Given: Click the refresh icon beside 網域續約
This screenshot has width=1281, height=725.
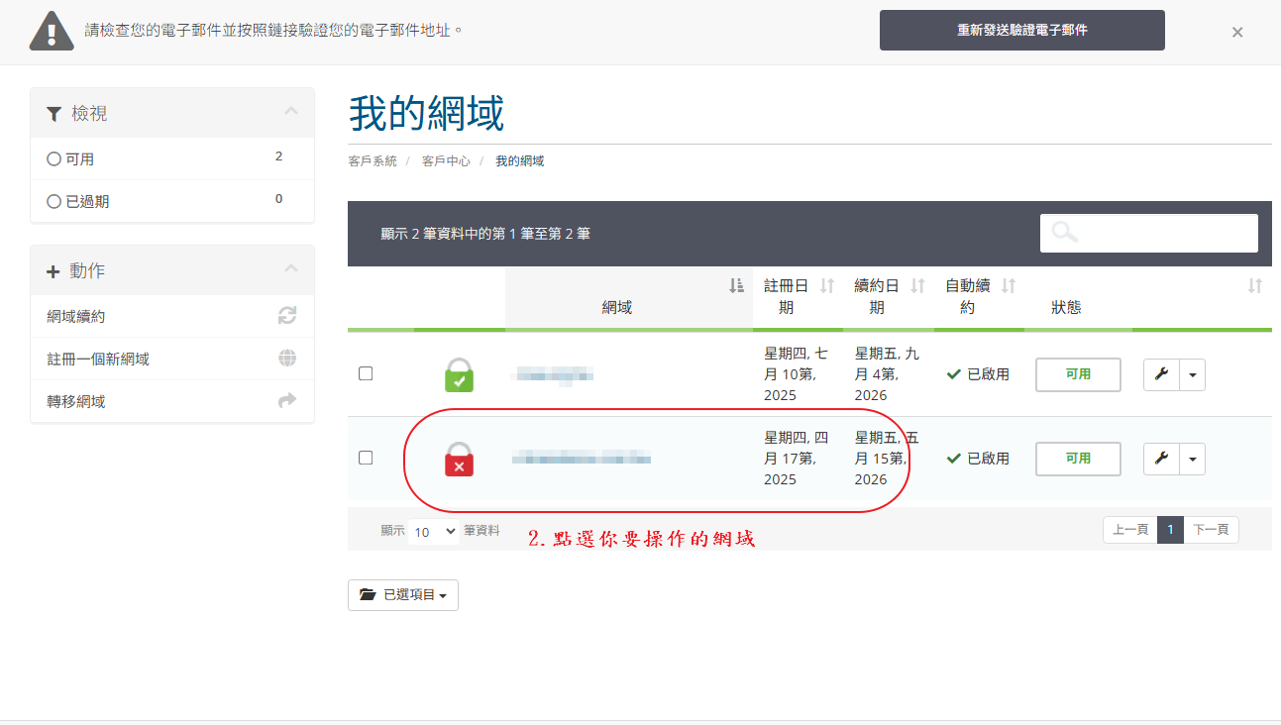Looking at the screenshot, I should 287,316.
